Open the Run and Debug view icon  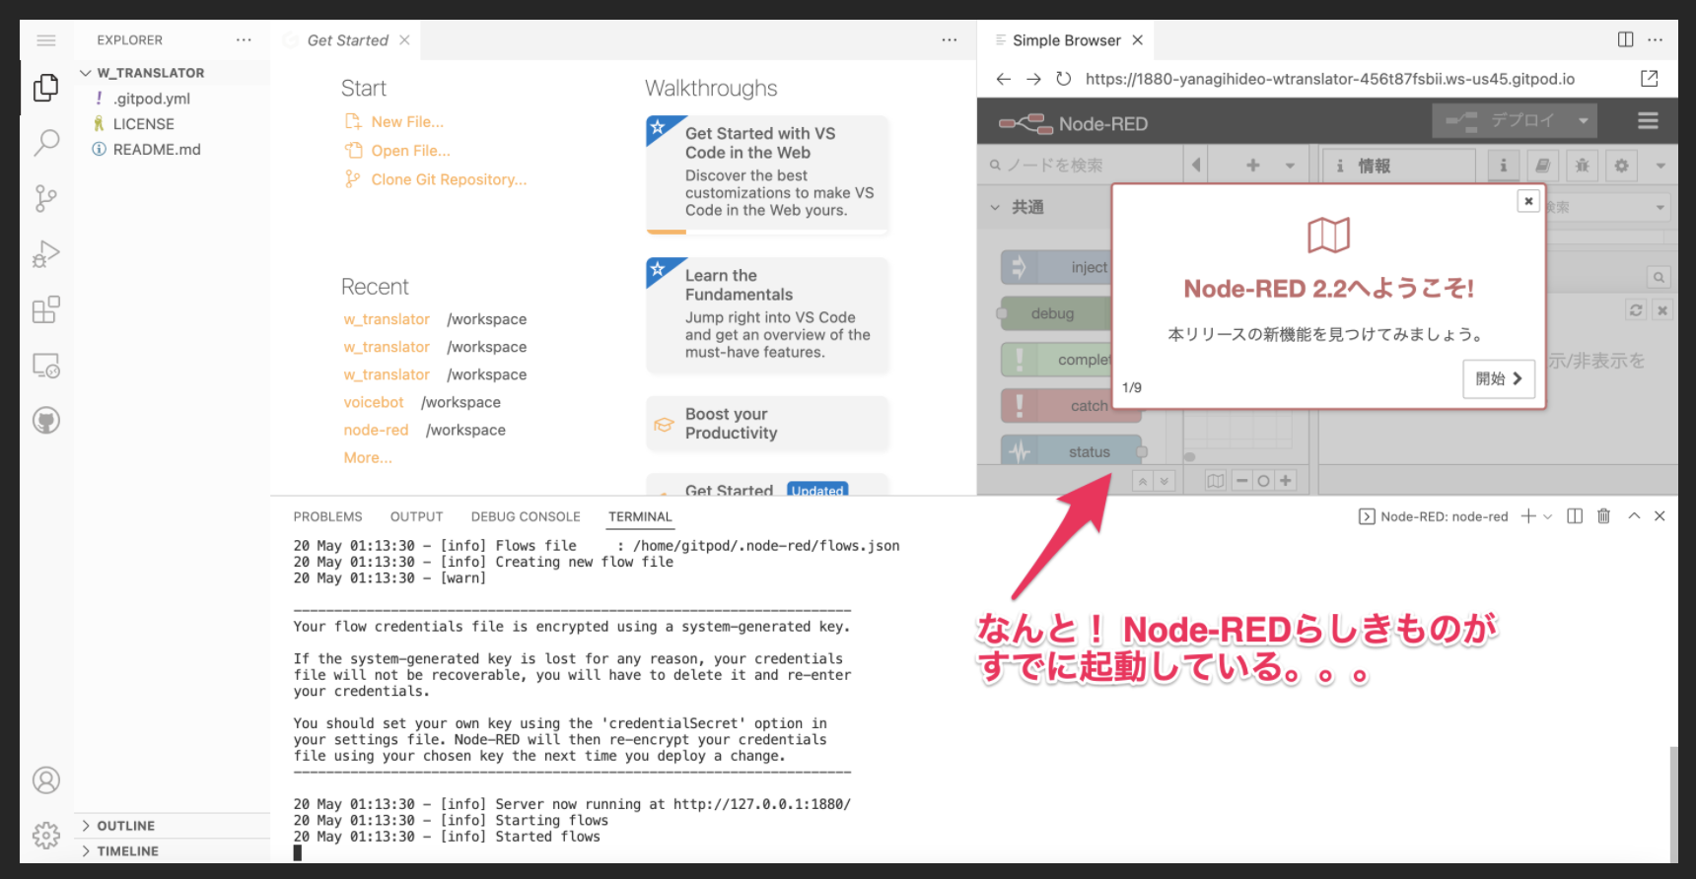45,254
